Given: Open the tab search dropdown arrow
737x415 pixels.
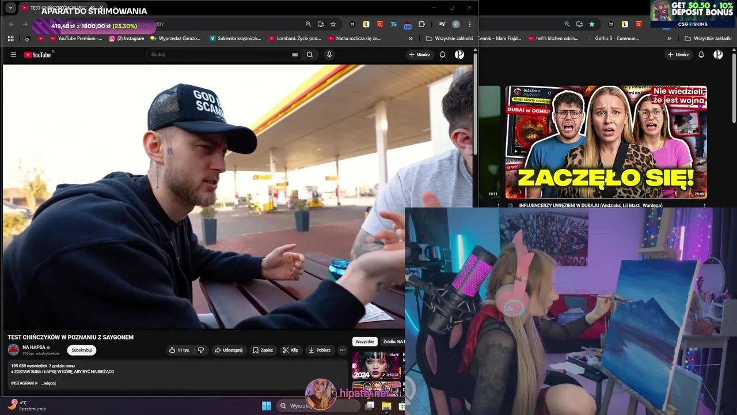Looking at the screenshot, I should [10, 8].
